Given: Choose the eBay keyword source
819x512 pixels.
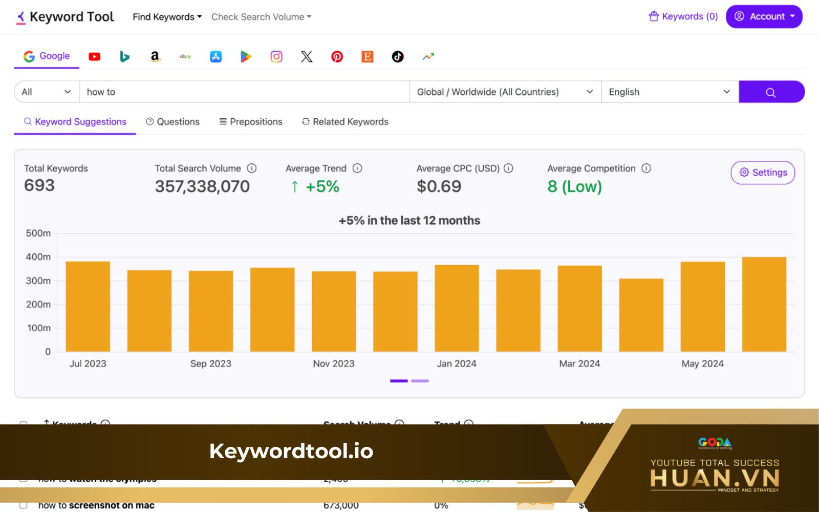Looking at the screenshot, I should (x=185, y=57).
